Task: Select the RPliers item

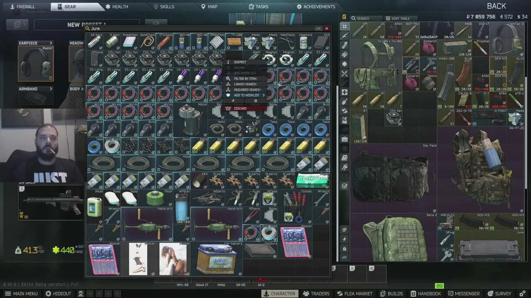Action: point(251,215)
